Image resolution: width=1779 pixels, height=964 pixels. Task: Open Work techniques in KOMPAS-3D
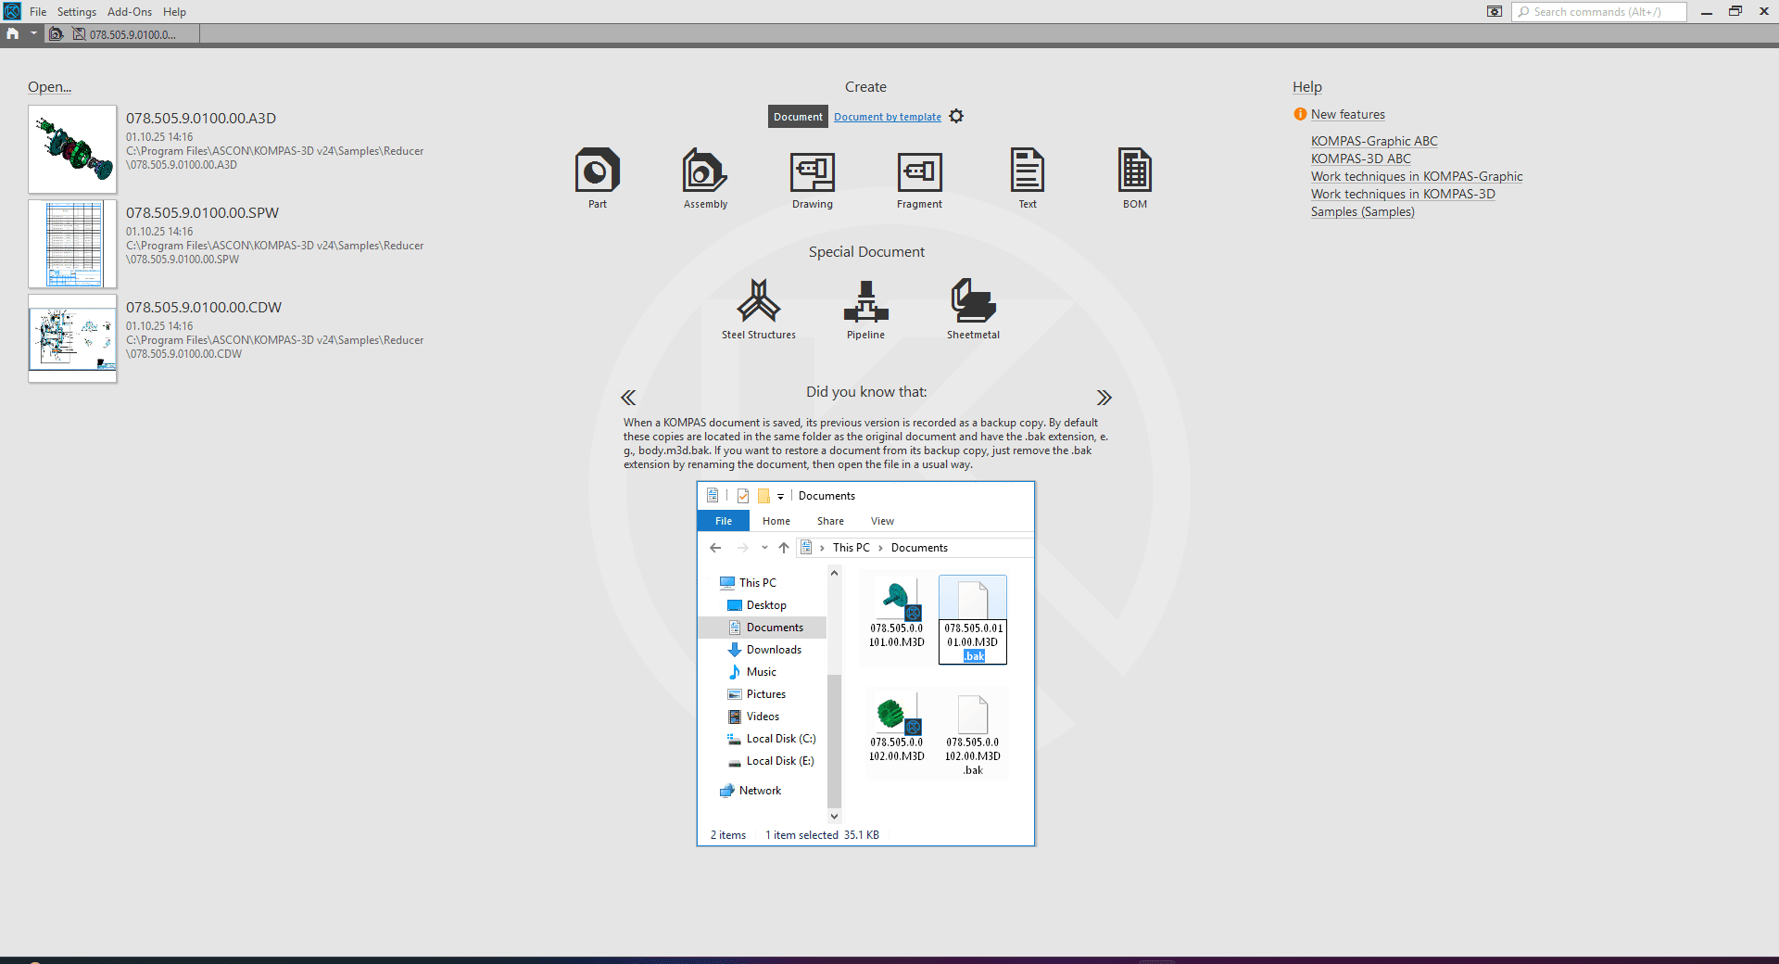pos(1403,194)
